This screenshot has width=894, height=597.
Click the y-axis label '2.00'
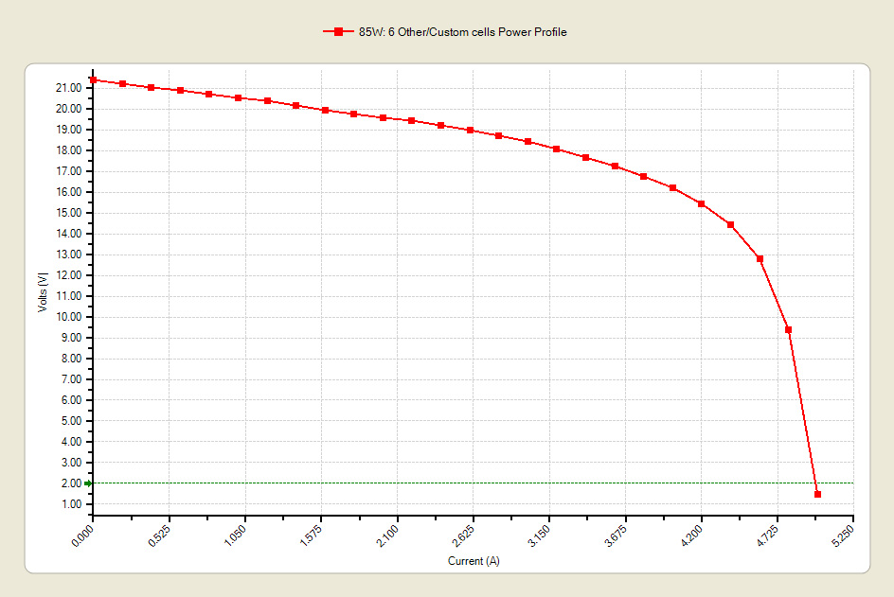click(x=71, y=483)
